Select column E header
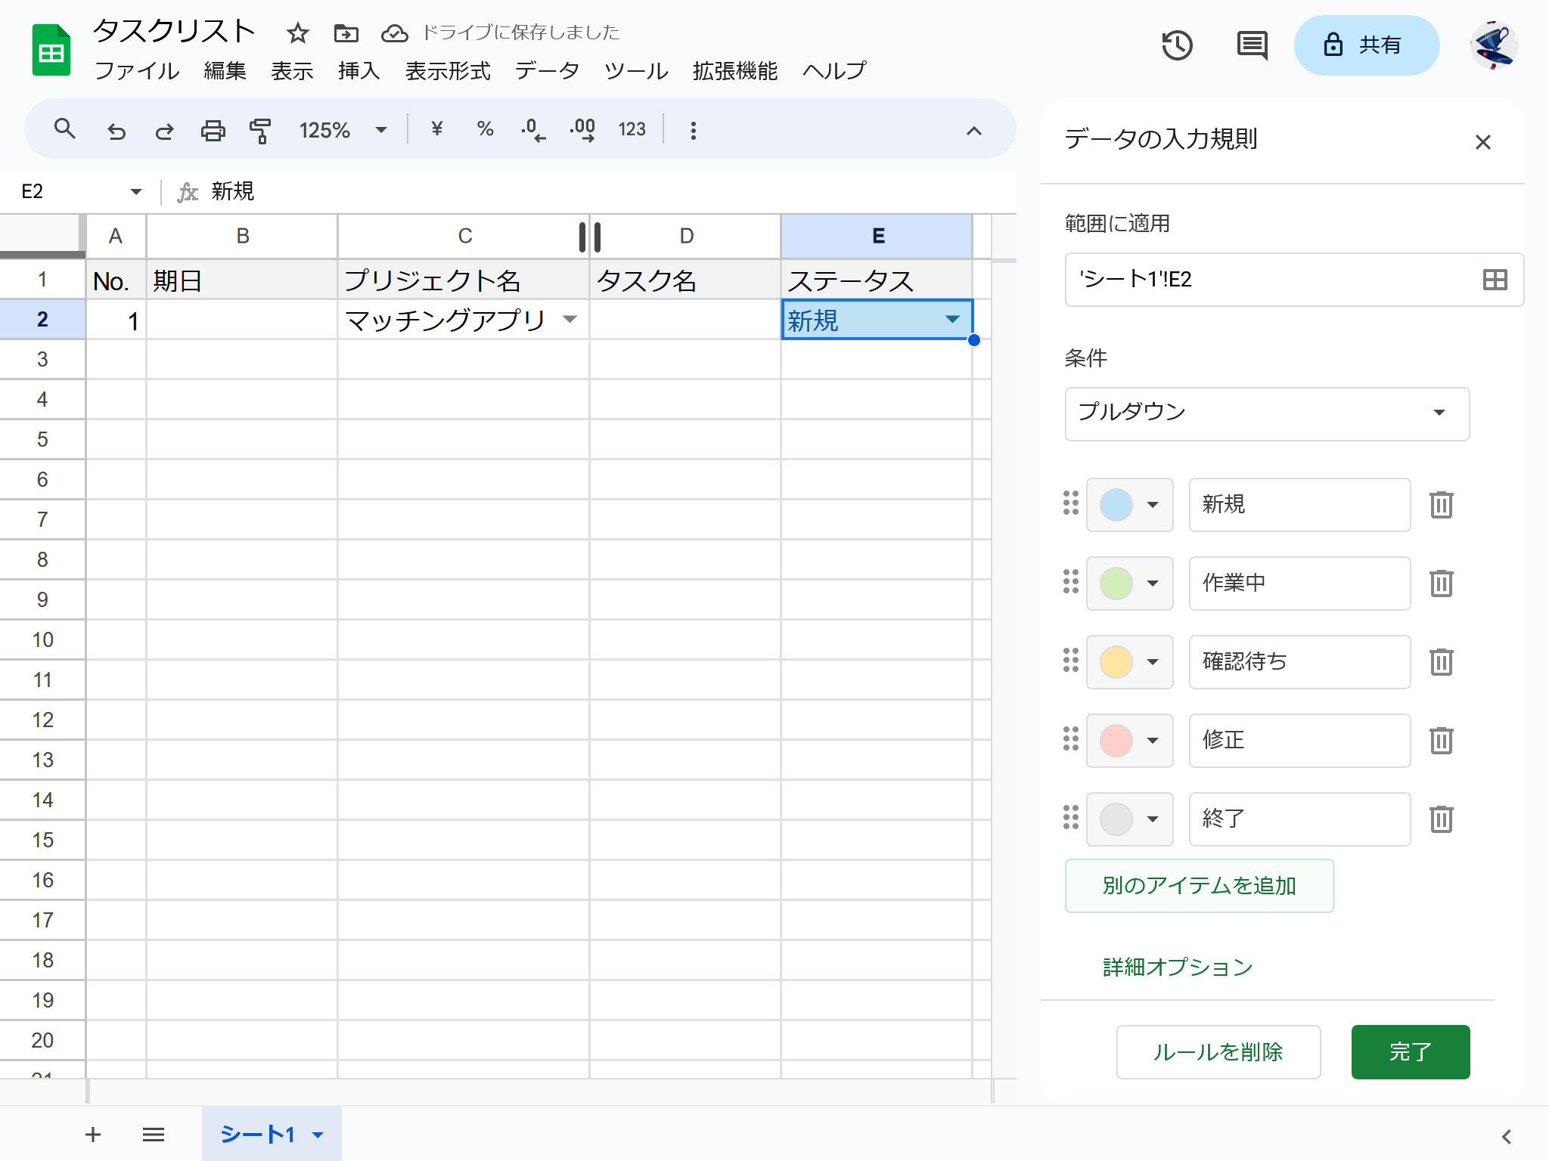Screen dimensions: 1549x1161 point(877,236)
